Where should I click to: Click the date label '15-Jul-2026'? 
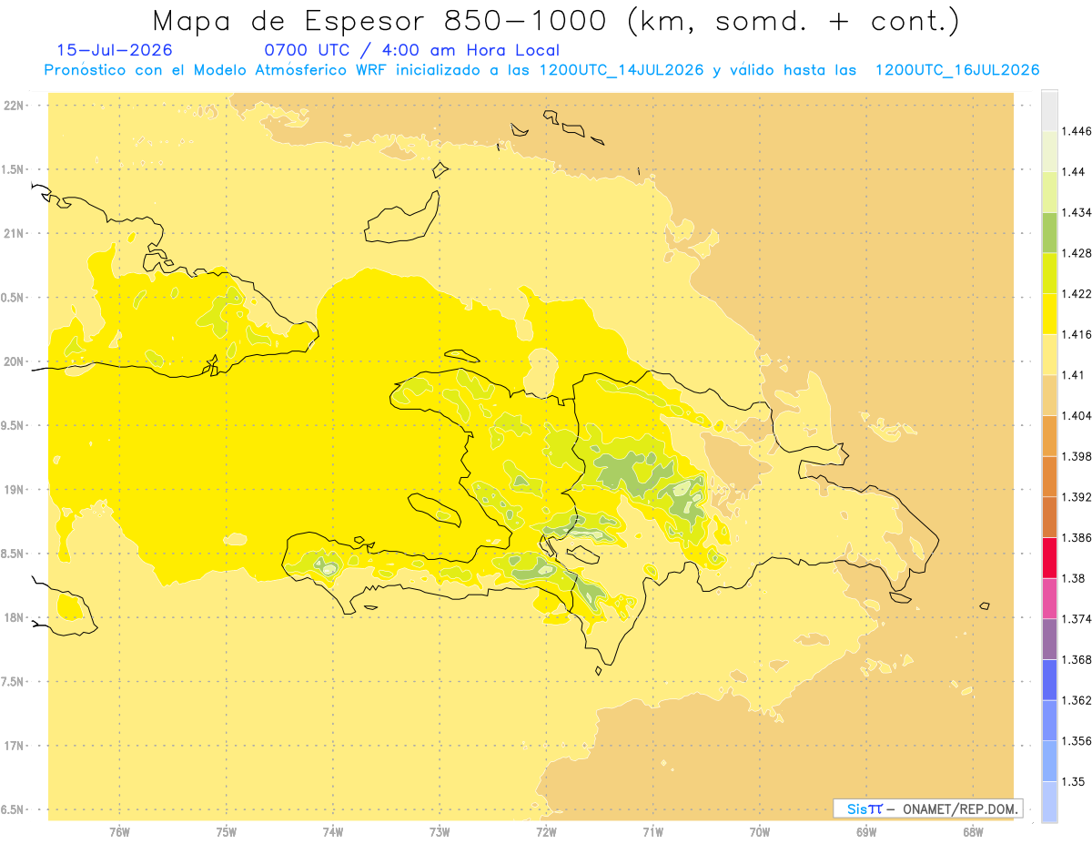[115, 51]
